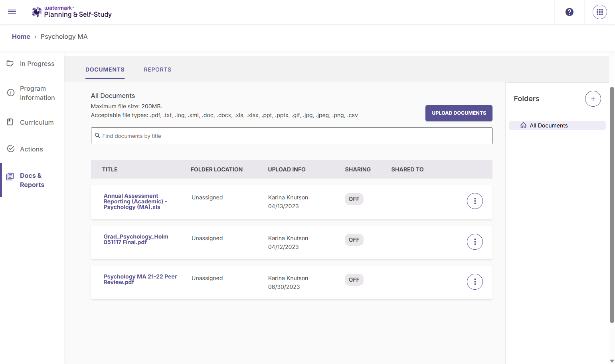Open the apps grid launcher
Viewport: 615px width, 364px height.
point(600,12)
